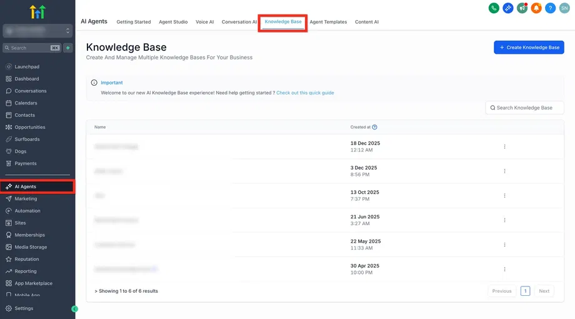Open the orange bell notifications icon
The width and height of the screenshot is (575, 319).
click(536, 8)
